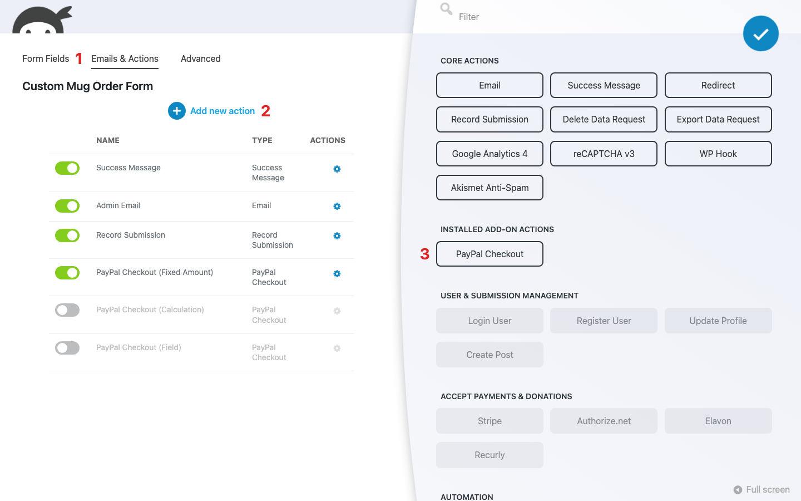Click the Full screen link
801x501 pixels.
tap(768, 490)
